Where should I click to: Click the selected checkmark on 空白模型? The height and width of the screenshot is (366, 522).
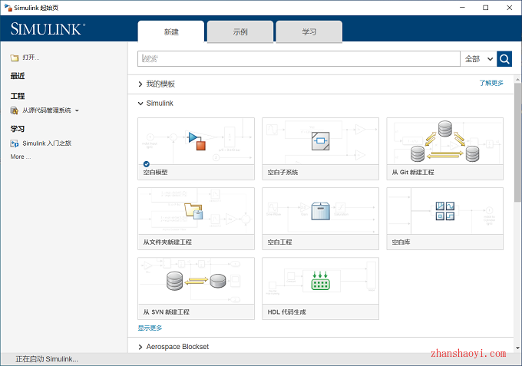point(146,163)
